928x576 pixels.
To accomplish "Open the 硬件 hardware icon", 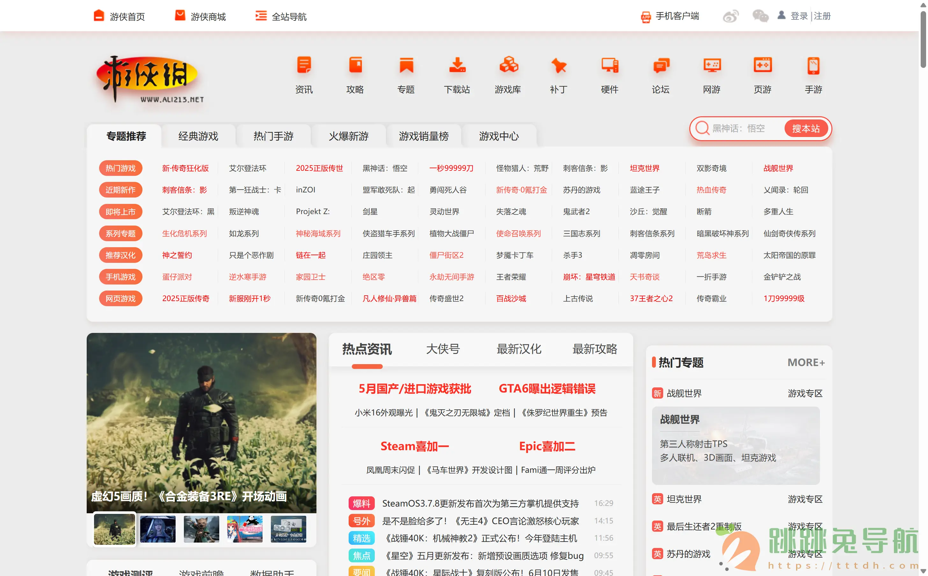I will click(610, 66).
